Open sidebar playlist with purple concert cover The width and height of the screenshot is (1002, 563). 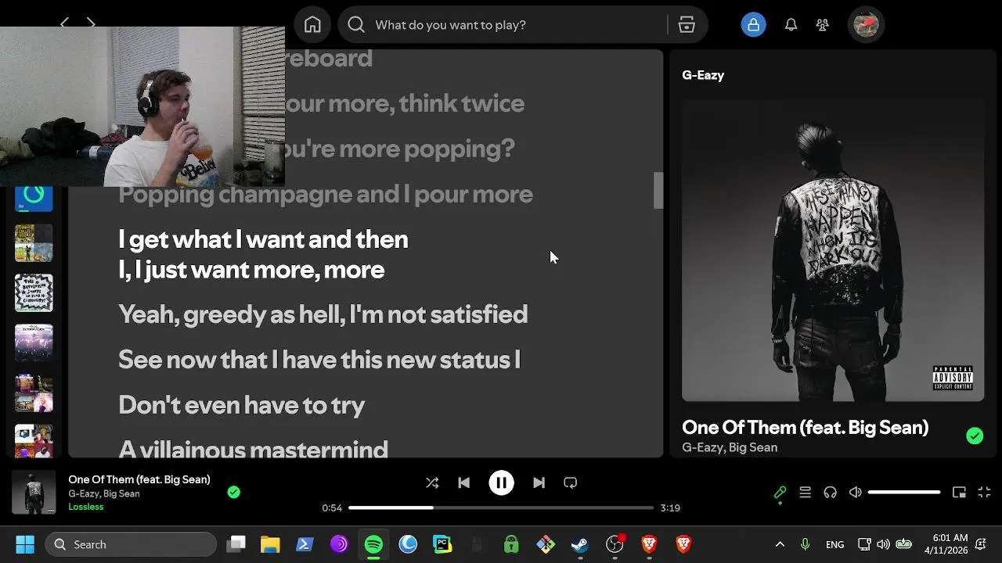point(34,343)
